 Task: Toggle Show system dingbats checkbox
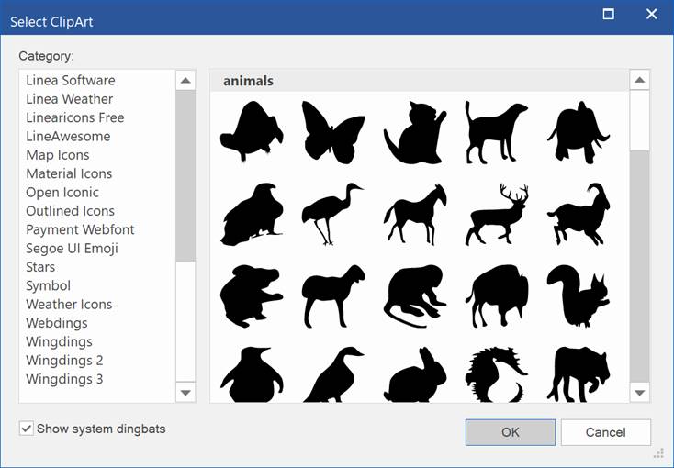[x=27, y=429]
